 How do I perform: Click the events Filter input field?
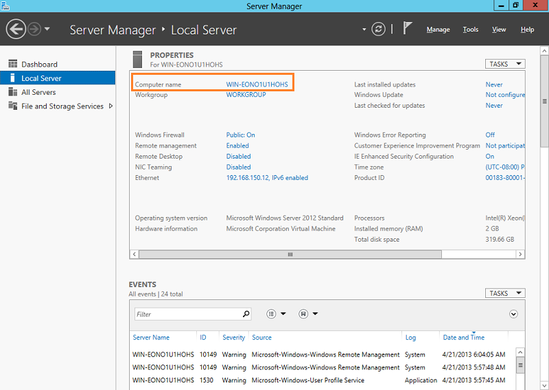pos(187,314)
